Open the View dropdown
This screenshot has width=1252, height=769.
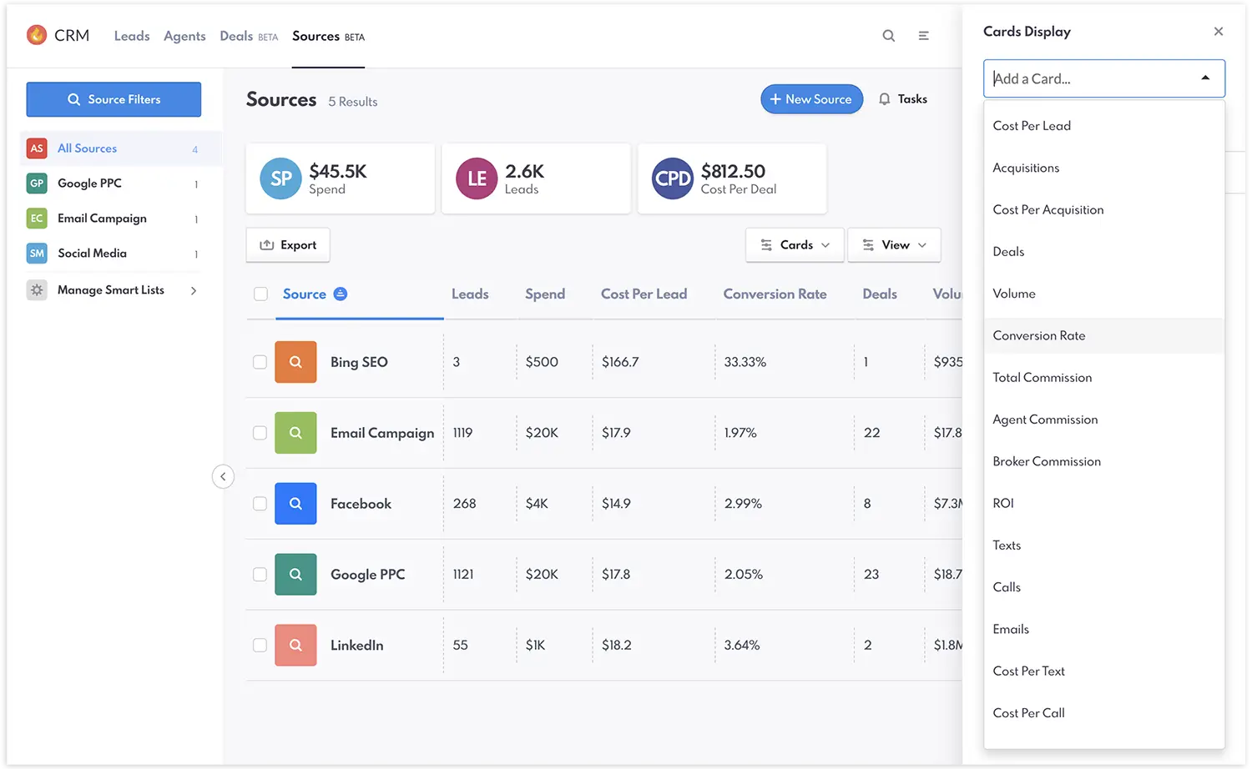[x=894, y=245]
